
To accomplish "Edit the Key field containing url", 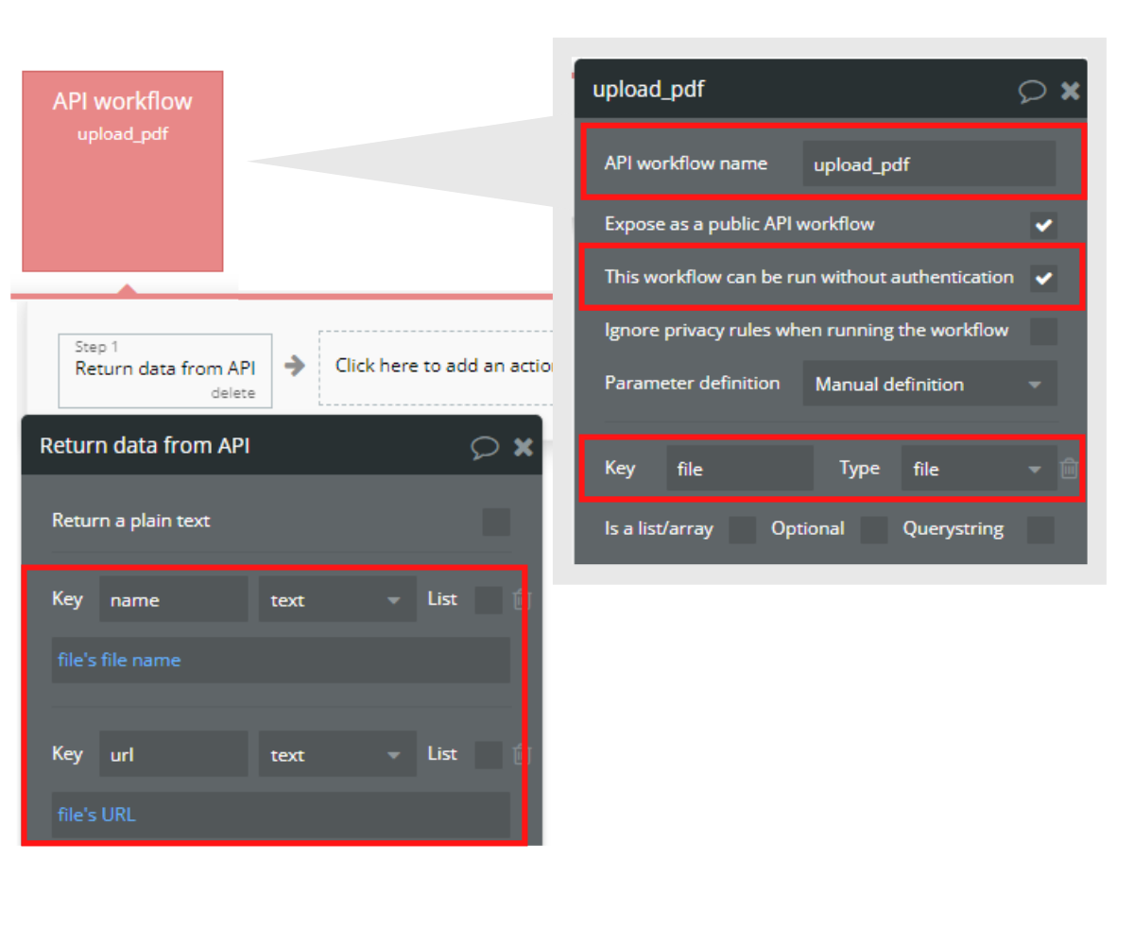I will pyautogui.click(x=174, y=754).
